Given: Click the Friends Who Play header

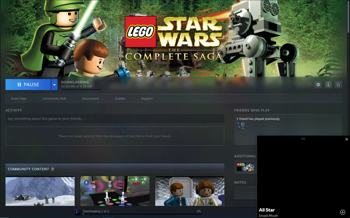Looking at the screenshot, I should click(252, 110).
